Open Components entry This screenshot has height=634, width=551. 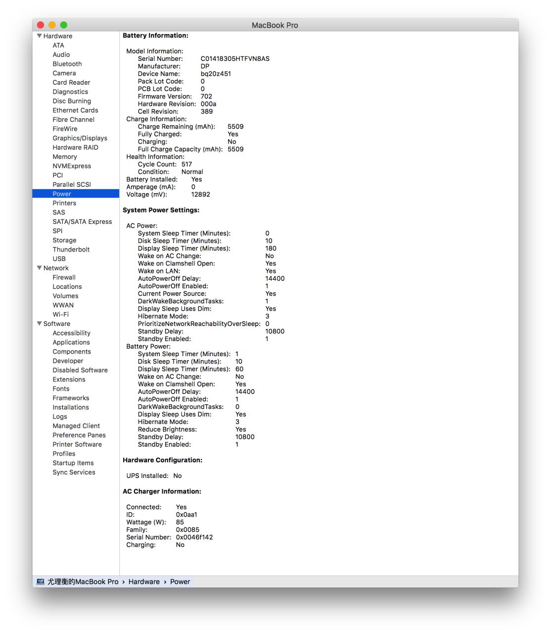point(72,352)
